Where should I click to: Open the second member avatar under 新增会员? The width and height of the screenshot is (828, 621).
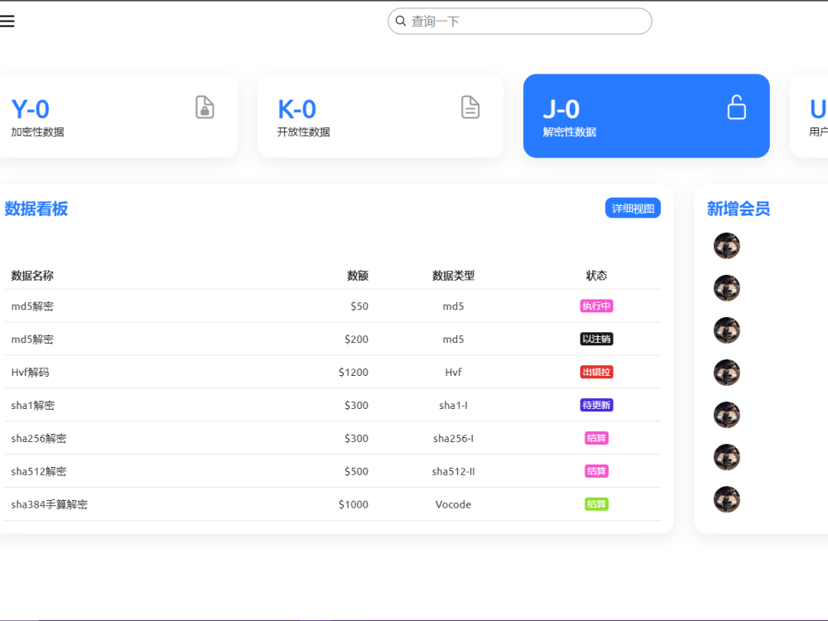point(727,288)
